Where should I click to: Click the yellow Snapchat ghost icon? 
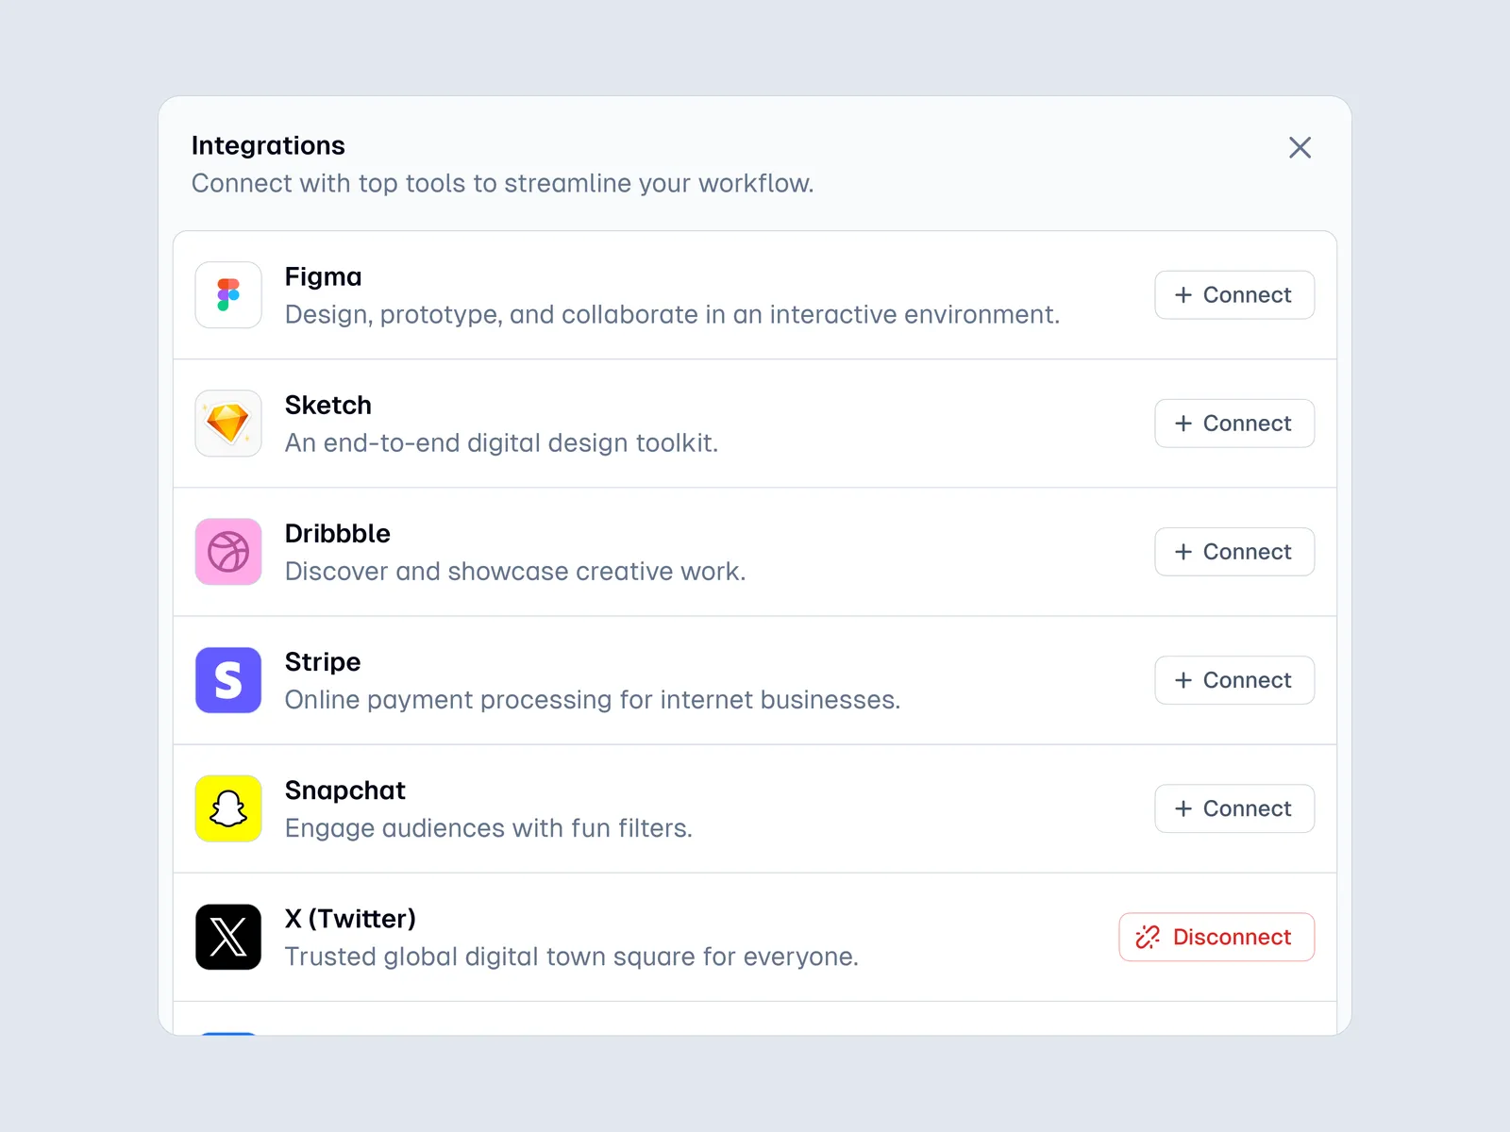point(228,808)
